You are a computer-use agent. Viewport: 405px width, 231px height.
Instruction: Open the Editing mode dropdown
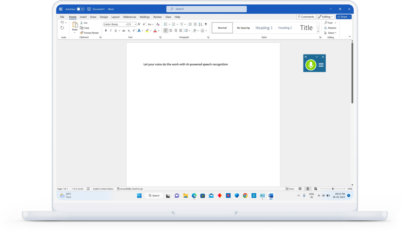point(326,17)
